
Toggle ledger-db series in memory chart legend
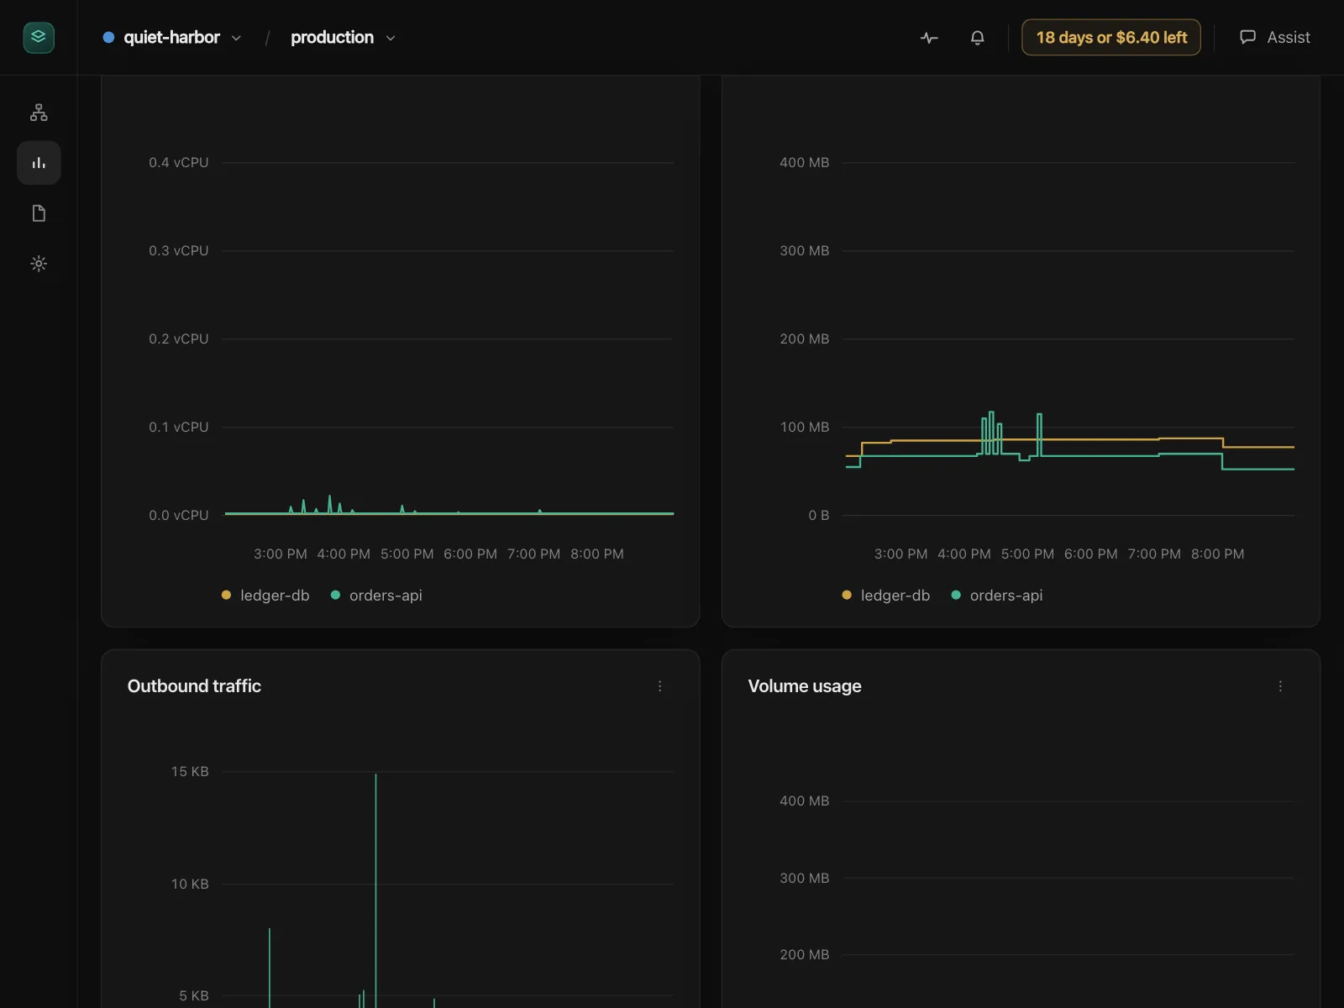886,596
